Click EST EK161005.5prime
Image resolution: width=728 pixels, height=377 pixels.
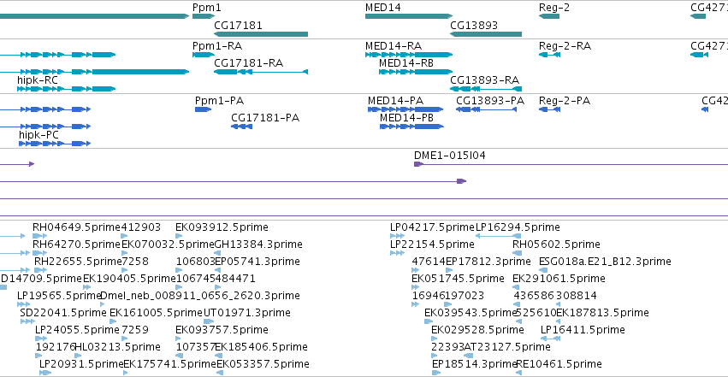[x=156, y=313]
